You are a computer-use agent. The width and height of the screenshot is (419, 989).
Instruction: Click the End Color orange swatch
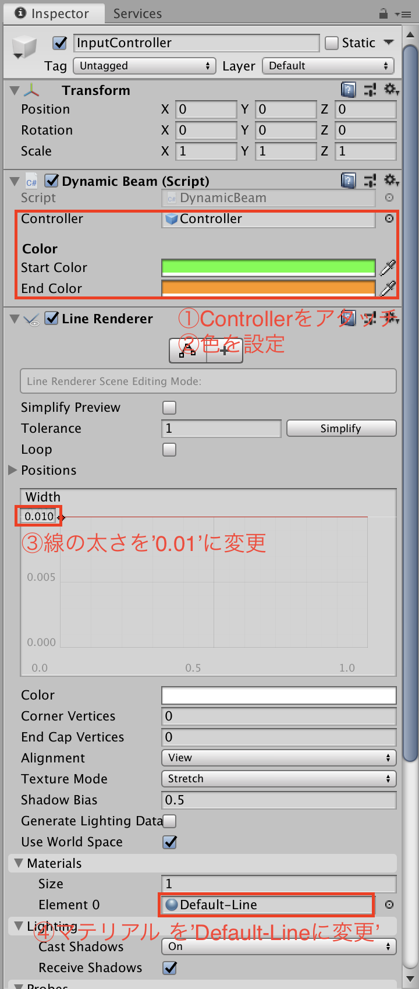(268, 288)
